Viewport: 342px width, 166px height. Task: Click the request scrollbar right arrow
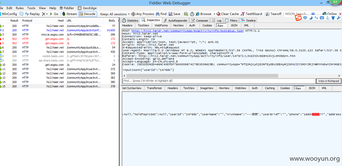(x=339, y=76)
